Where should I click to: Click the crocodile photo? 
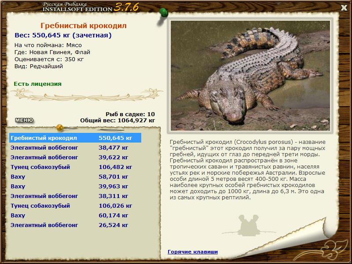click(250, 76)
